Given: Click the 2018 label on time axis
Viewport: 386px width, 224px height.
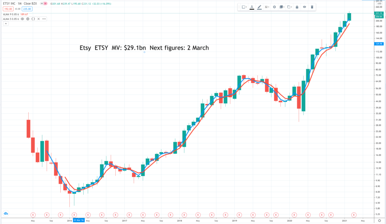Looking at the screenshot, I should 179,221.
